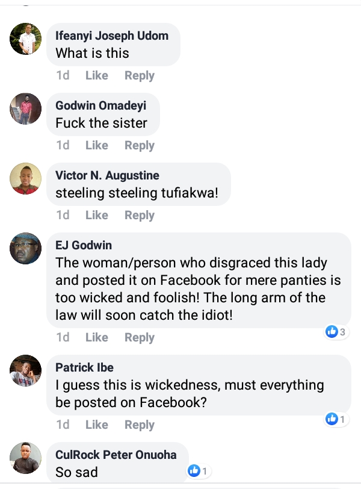Click Ifeanyi Joseph Udom's profile picture

pyautogui.click(x=26, y=39)
